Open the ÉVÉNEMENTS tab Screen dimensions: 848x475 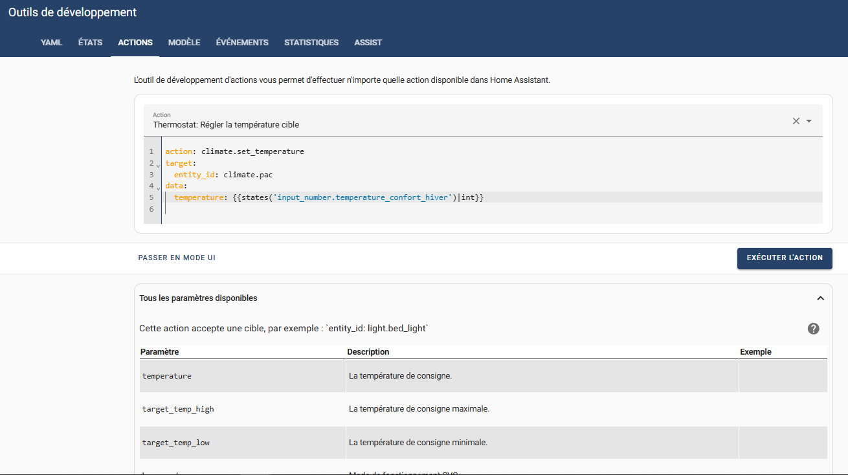point(242,43)
